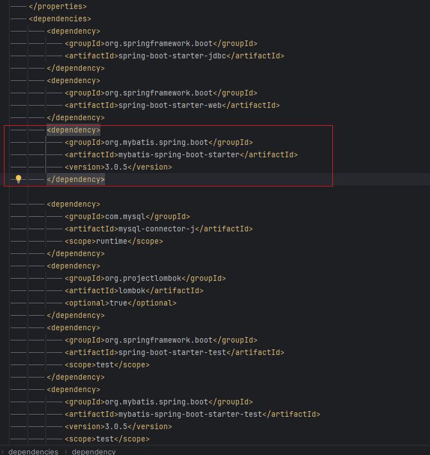
Task: Click the spring-boot-starter-web artifactId line
Action: pyautogui.click(x=172, y=106)
